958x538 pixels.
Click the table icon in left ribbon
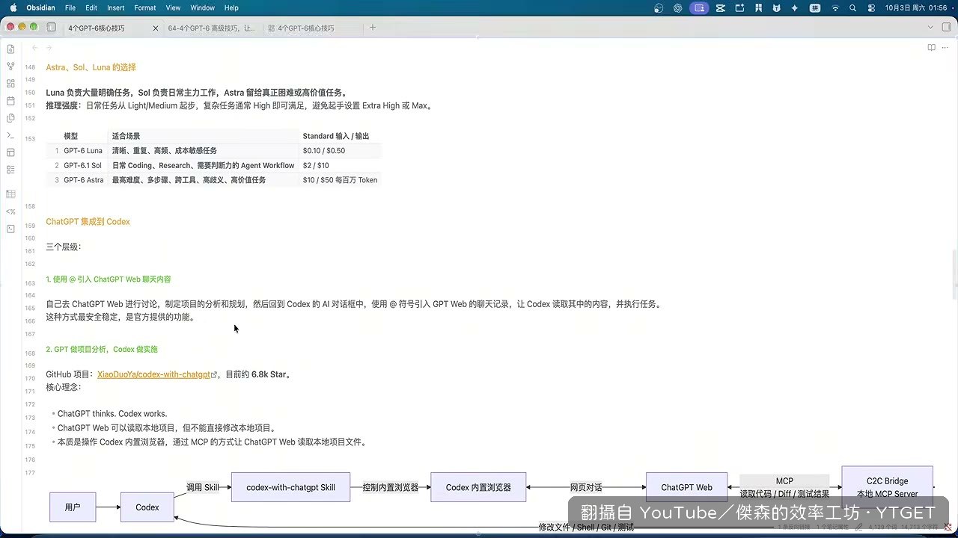(x=10, y=194)
